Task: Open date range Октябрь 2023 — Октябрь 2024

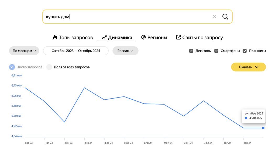Action: pos(76,51)
